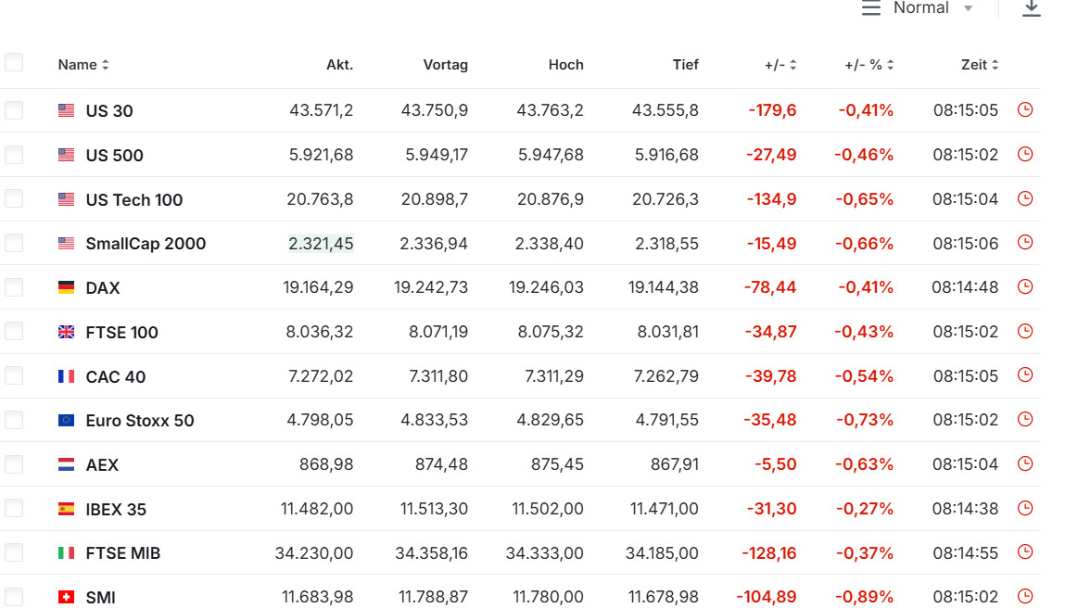Check the box next to Euro Stoxx 50

(14, 420)
